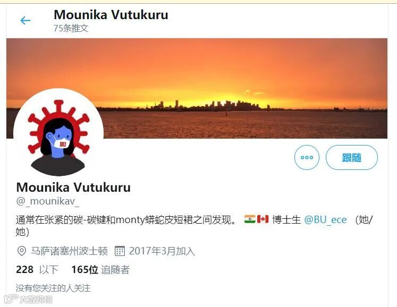Open the three-dots more options button
This screenshot has width=397, height=307.
[307, 157]
